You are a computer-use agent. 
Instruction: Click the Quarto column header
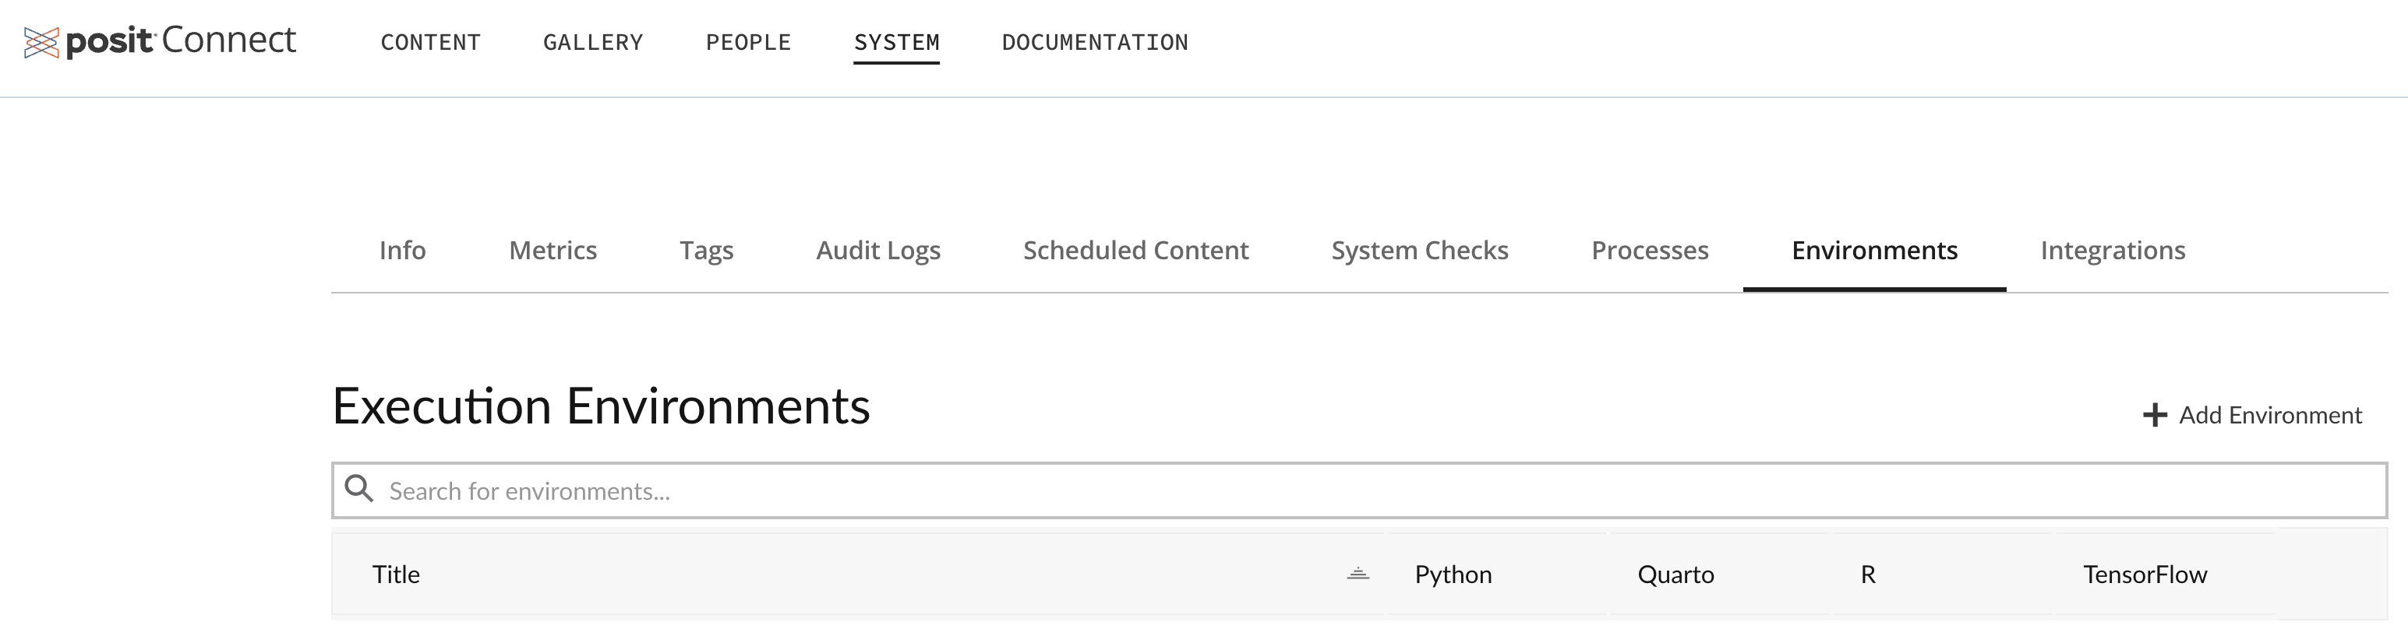point(1675,574)
